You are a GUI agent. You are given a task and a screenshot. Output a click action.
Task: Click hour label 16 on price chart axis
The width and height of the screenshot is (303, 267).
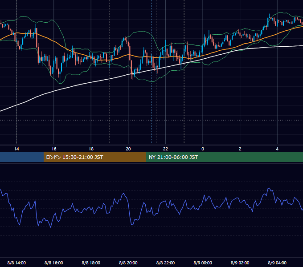click(54, 149)
